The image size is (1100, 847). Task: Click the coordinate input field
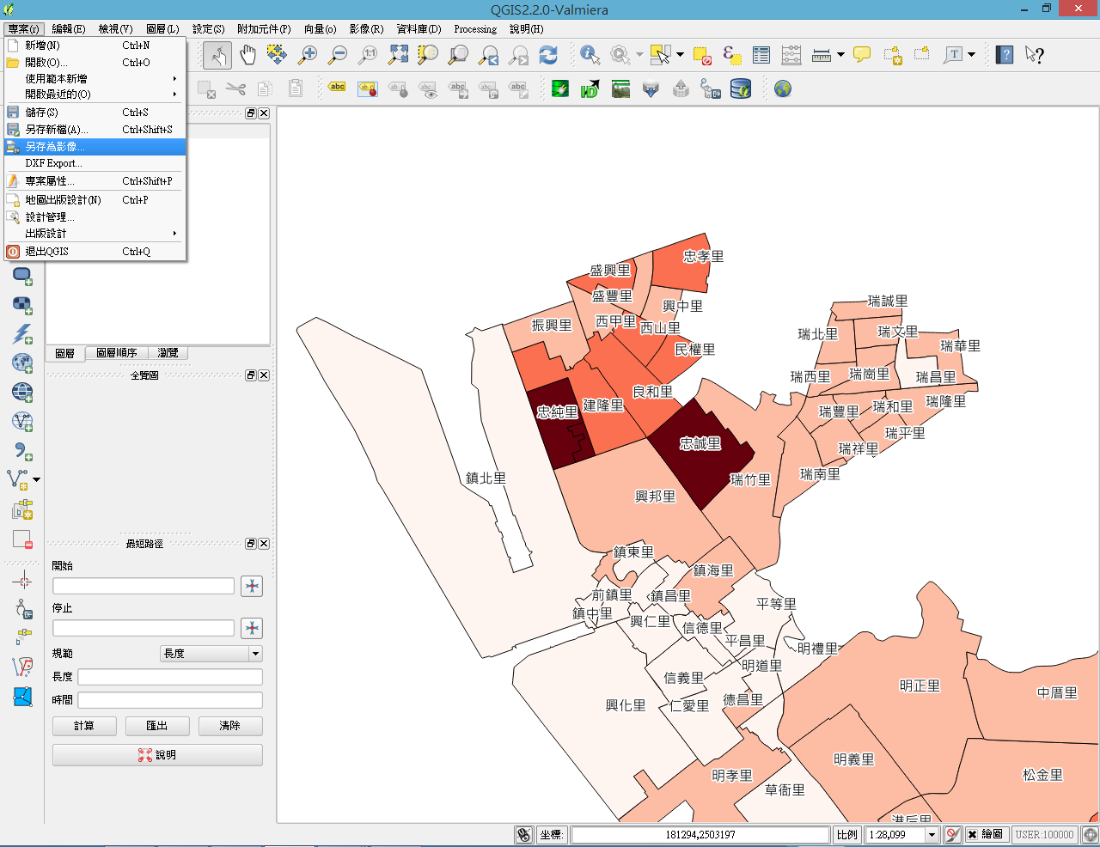point(700,834)
